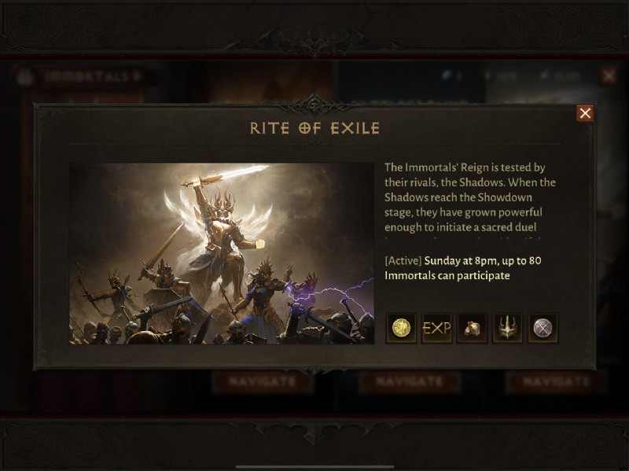
Task: Click the middle blurred Navigate button
Action: [x=409, y=381]
